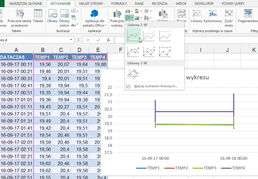Open Obrazy picture insert
Viewport: 258px width, 179px height.
[52, 16]
